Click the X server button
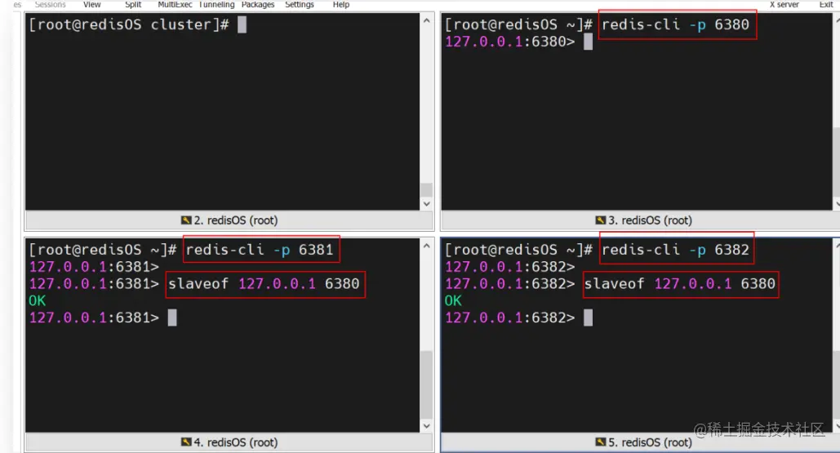The image size is (840, 453). (x=784, y=4)
